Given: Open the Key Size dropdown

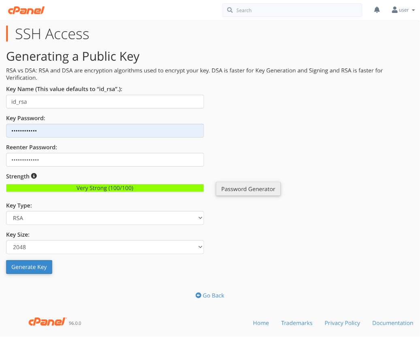Looking at the screenshot, I should (x=104, y=247).
